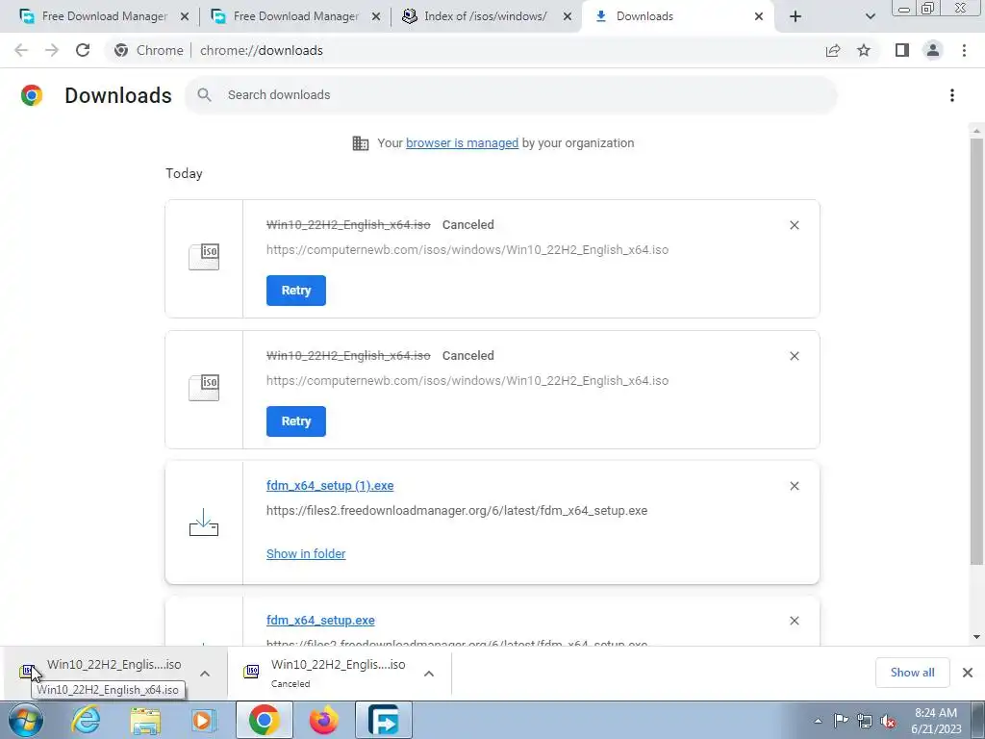Retry the second canceled Win10 ISO download
The image size is (985, 739).
296,421
